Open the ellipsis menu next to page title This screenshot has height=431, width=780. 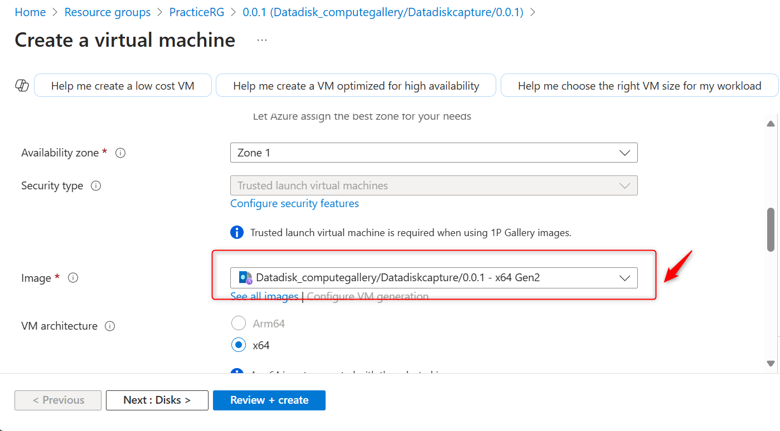tap(262, 40)
